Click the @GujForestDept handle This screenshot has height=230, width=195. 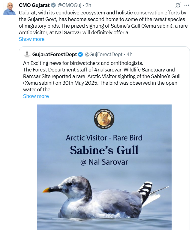pyautogui.click(x=104, y=55)
